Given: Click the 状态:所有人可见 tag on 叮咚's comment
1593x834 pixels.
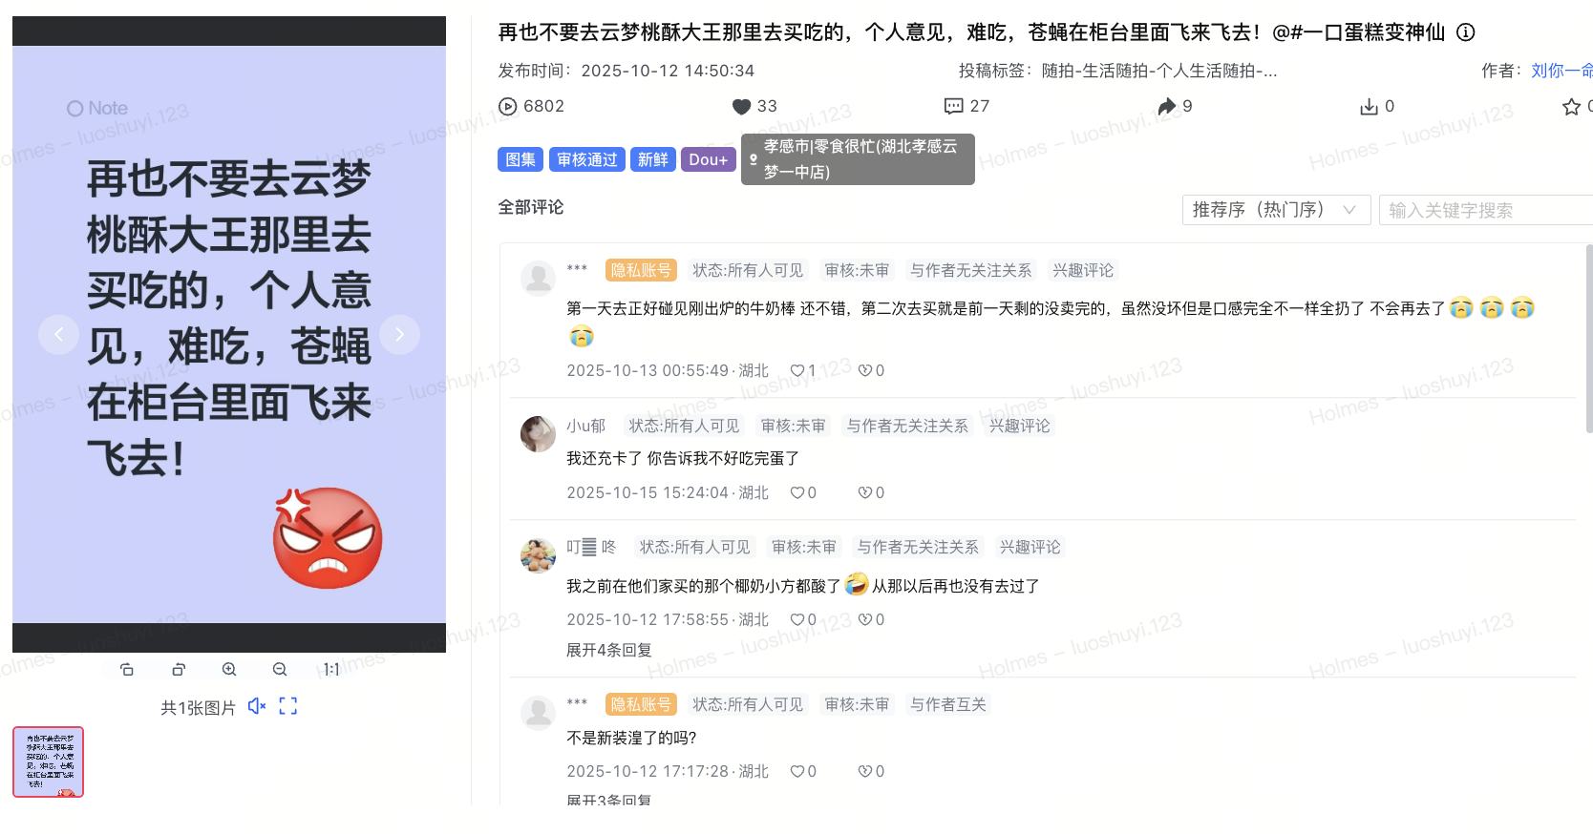Looking at the screenshot, I should click(x=694, y=547).
